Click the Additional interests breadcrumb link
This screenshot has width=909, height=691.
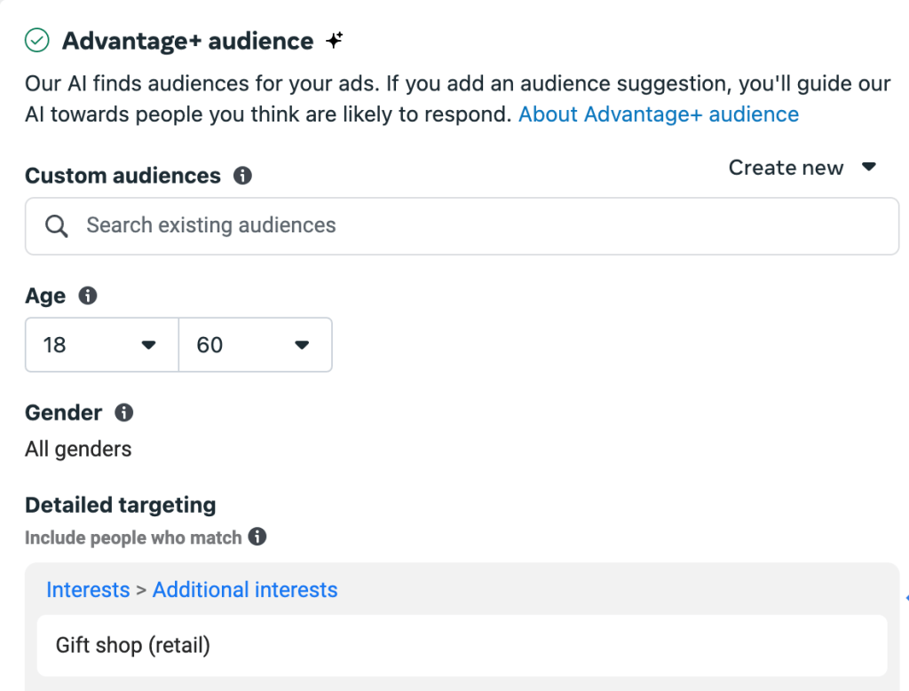(245, 590)
